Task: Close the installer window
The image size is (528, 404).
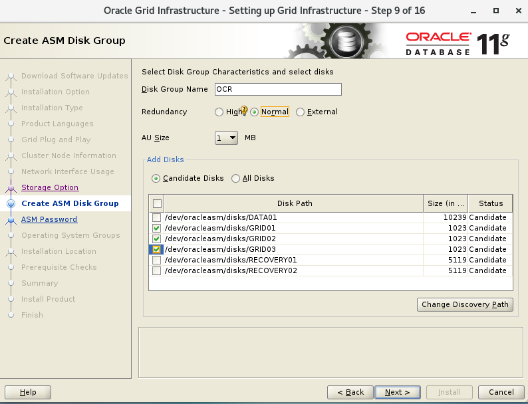Action: coord(519,11)
